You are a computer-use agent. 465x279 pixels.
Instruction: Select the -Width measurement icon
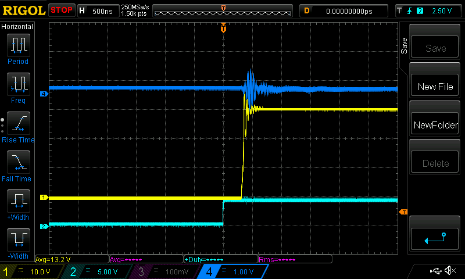tap(18, 241)
